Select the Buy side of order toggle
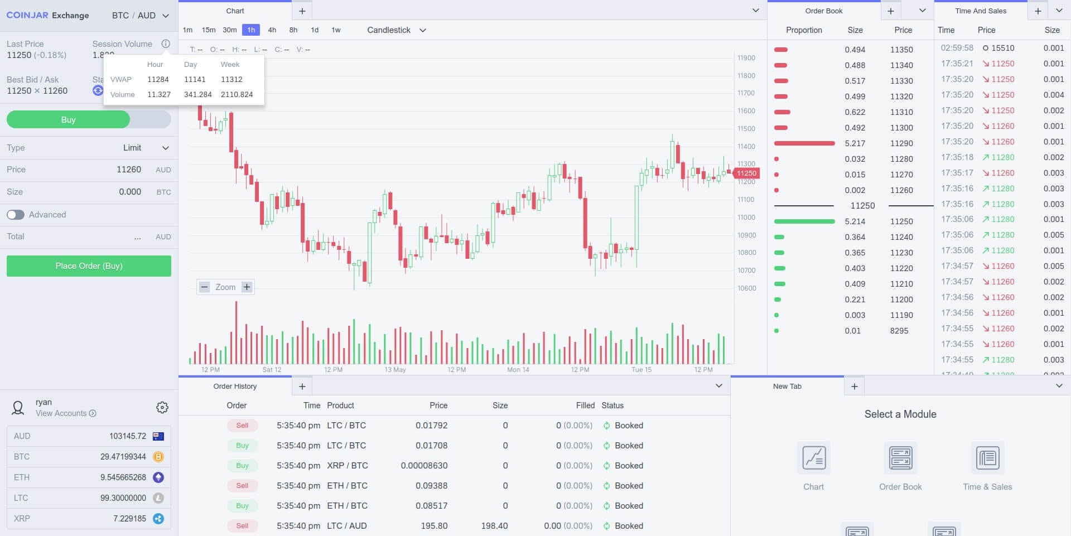This screenshot has height=536, width=1071. (x=68, y=120)
